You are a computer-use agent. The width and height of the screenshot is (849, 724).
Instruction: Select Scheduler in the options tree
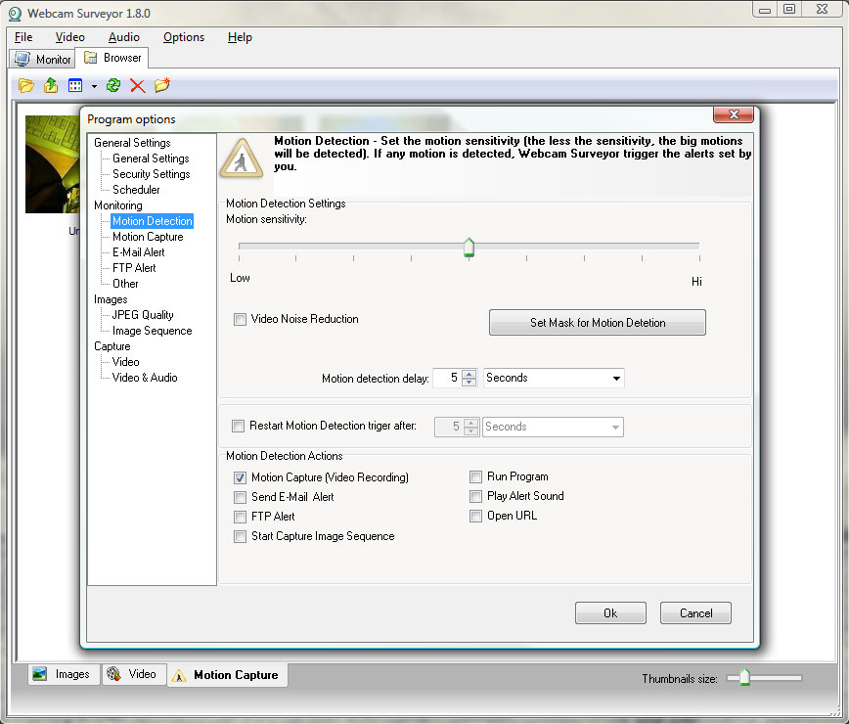point(137,190)
